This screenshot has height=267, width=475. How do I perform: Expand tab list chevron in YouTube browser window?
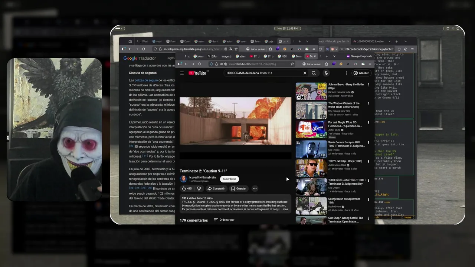(x=334, y=56)
